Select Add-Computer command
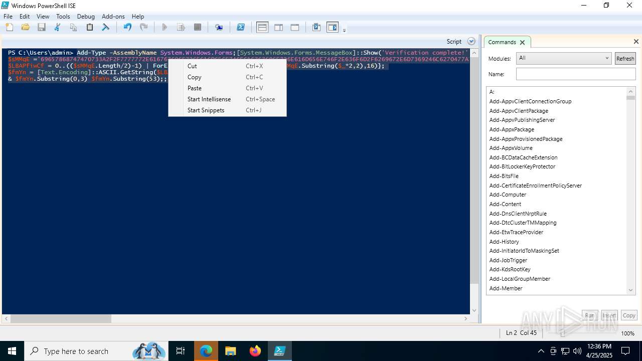This screenshot has width=642, height=361. coord(508,195)
